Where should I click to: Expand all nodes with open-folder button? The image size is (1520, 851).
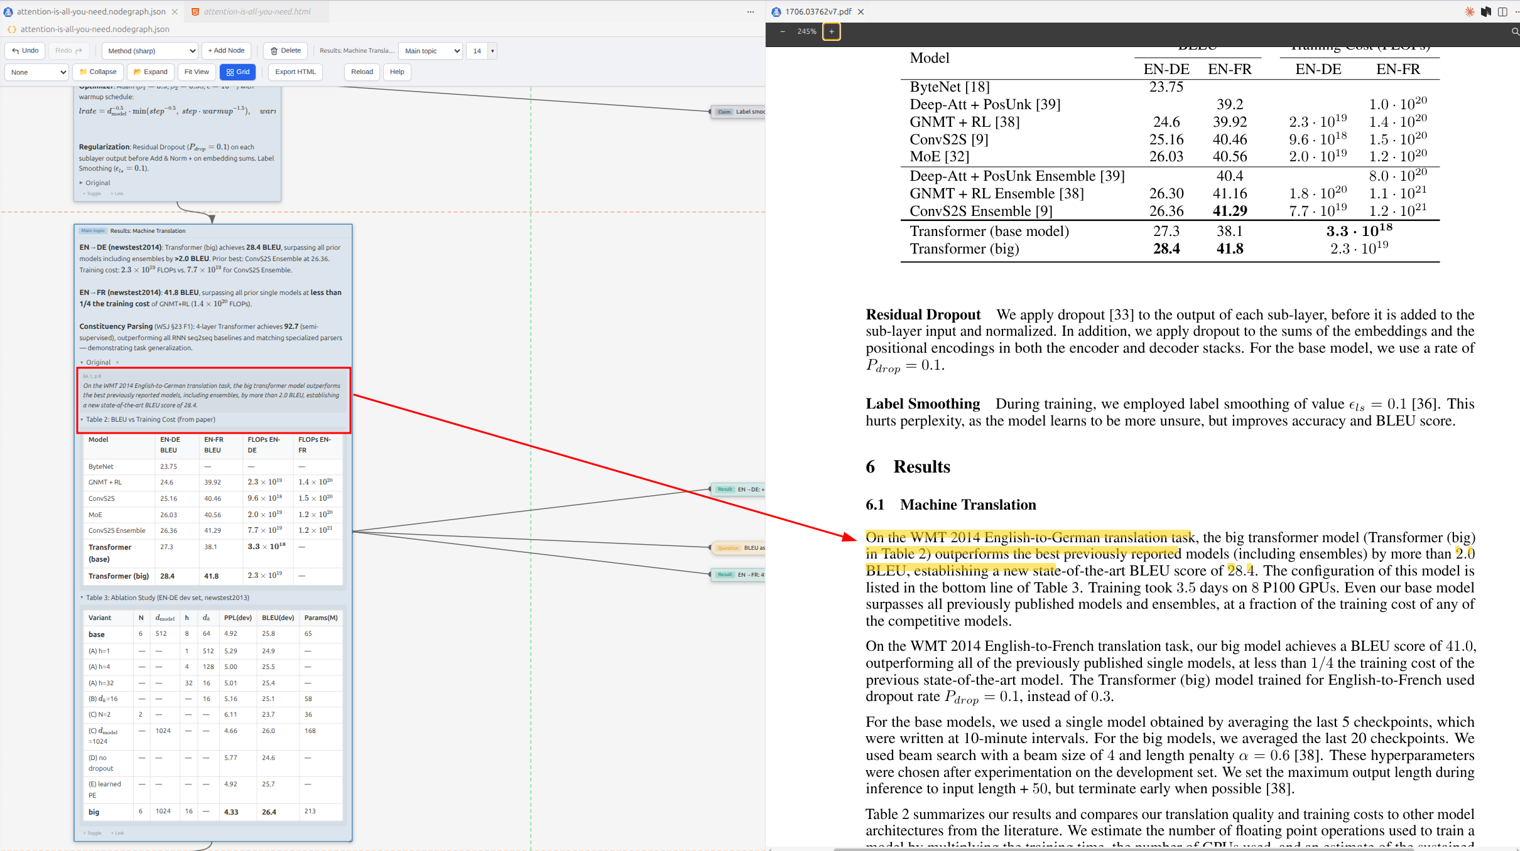point(151,72)
